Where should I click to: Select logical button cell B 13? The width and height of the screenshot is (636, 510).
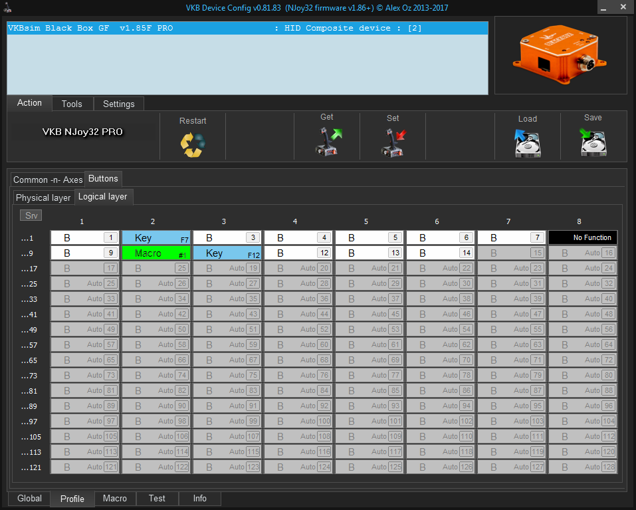coord(369,253)
